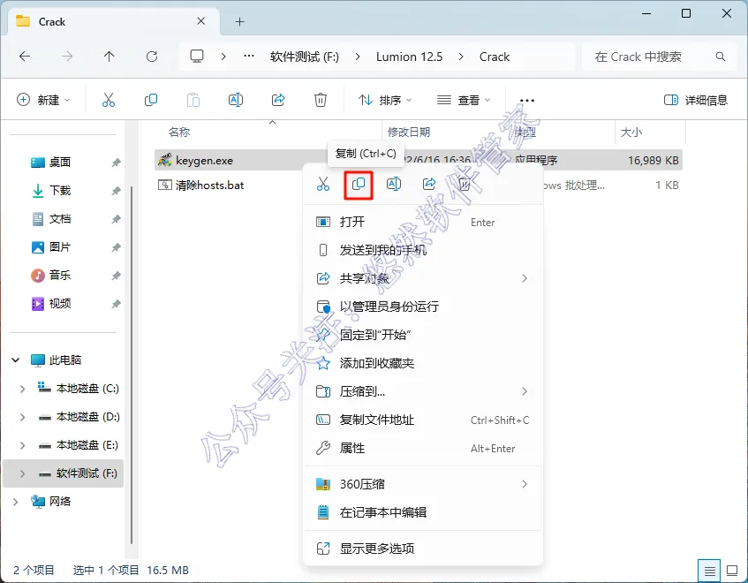Switch to large thumbnails view icon
This screenshot has height=583, width=748.
(732, 571)
